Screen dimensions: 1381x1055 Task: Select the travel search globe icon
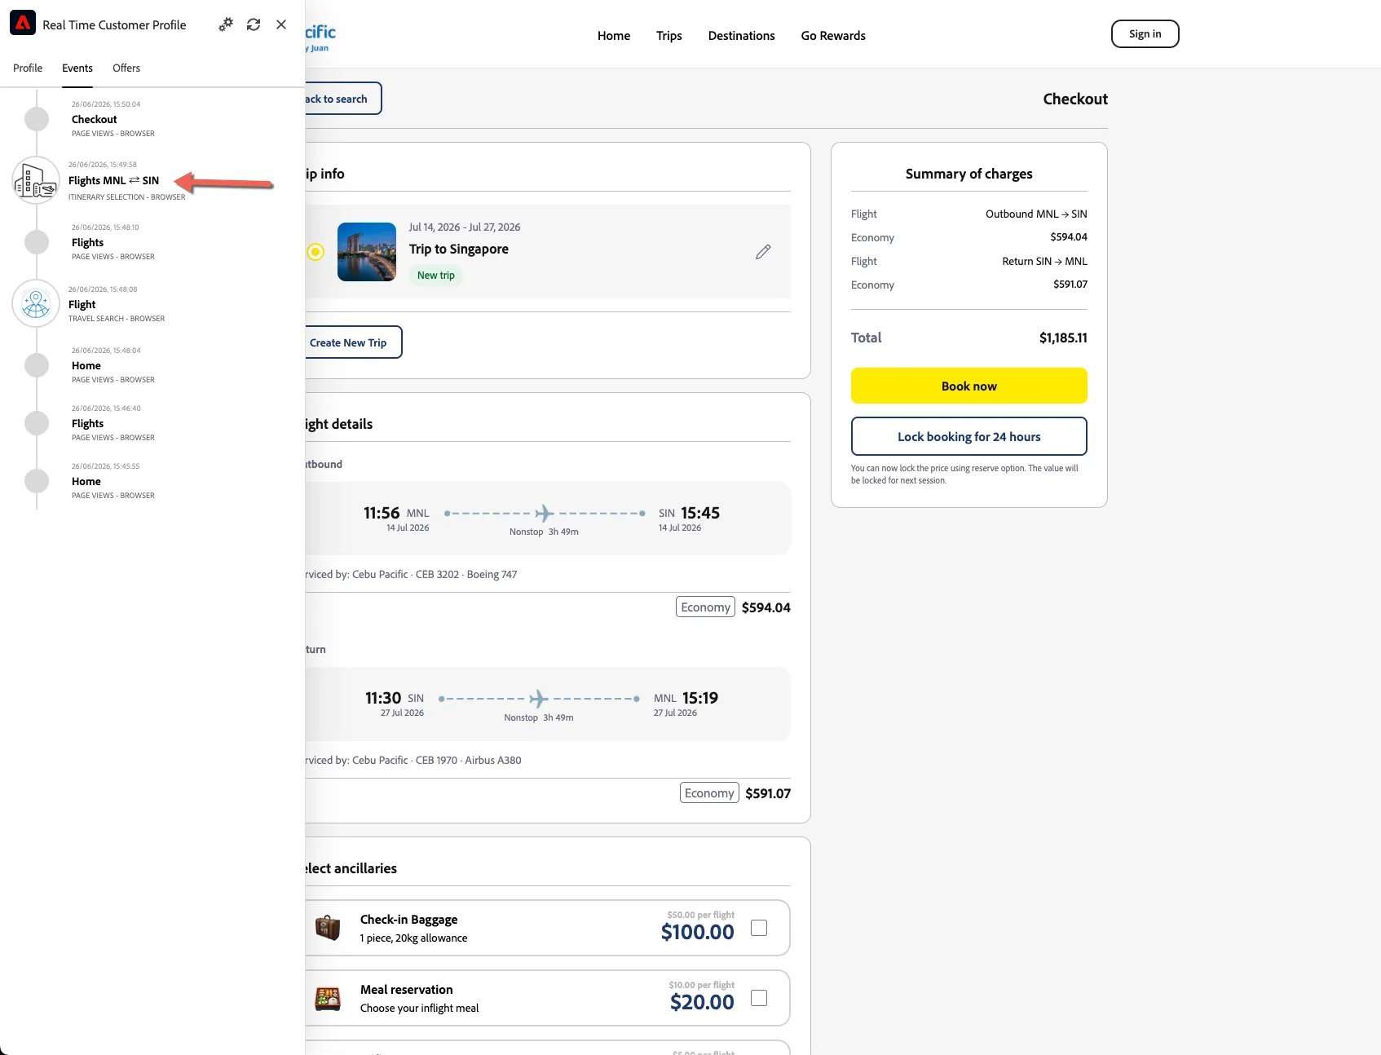click(x=36, y=303)
